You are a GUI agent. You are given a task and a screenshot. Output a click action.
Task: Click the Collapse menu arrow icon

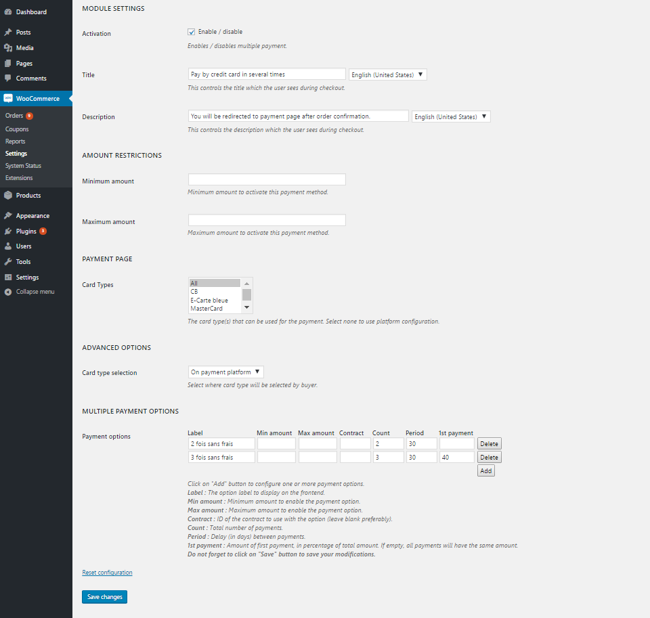[x=8, y=292]
